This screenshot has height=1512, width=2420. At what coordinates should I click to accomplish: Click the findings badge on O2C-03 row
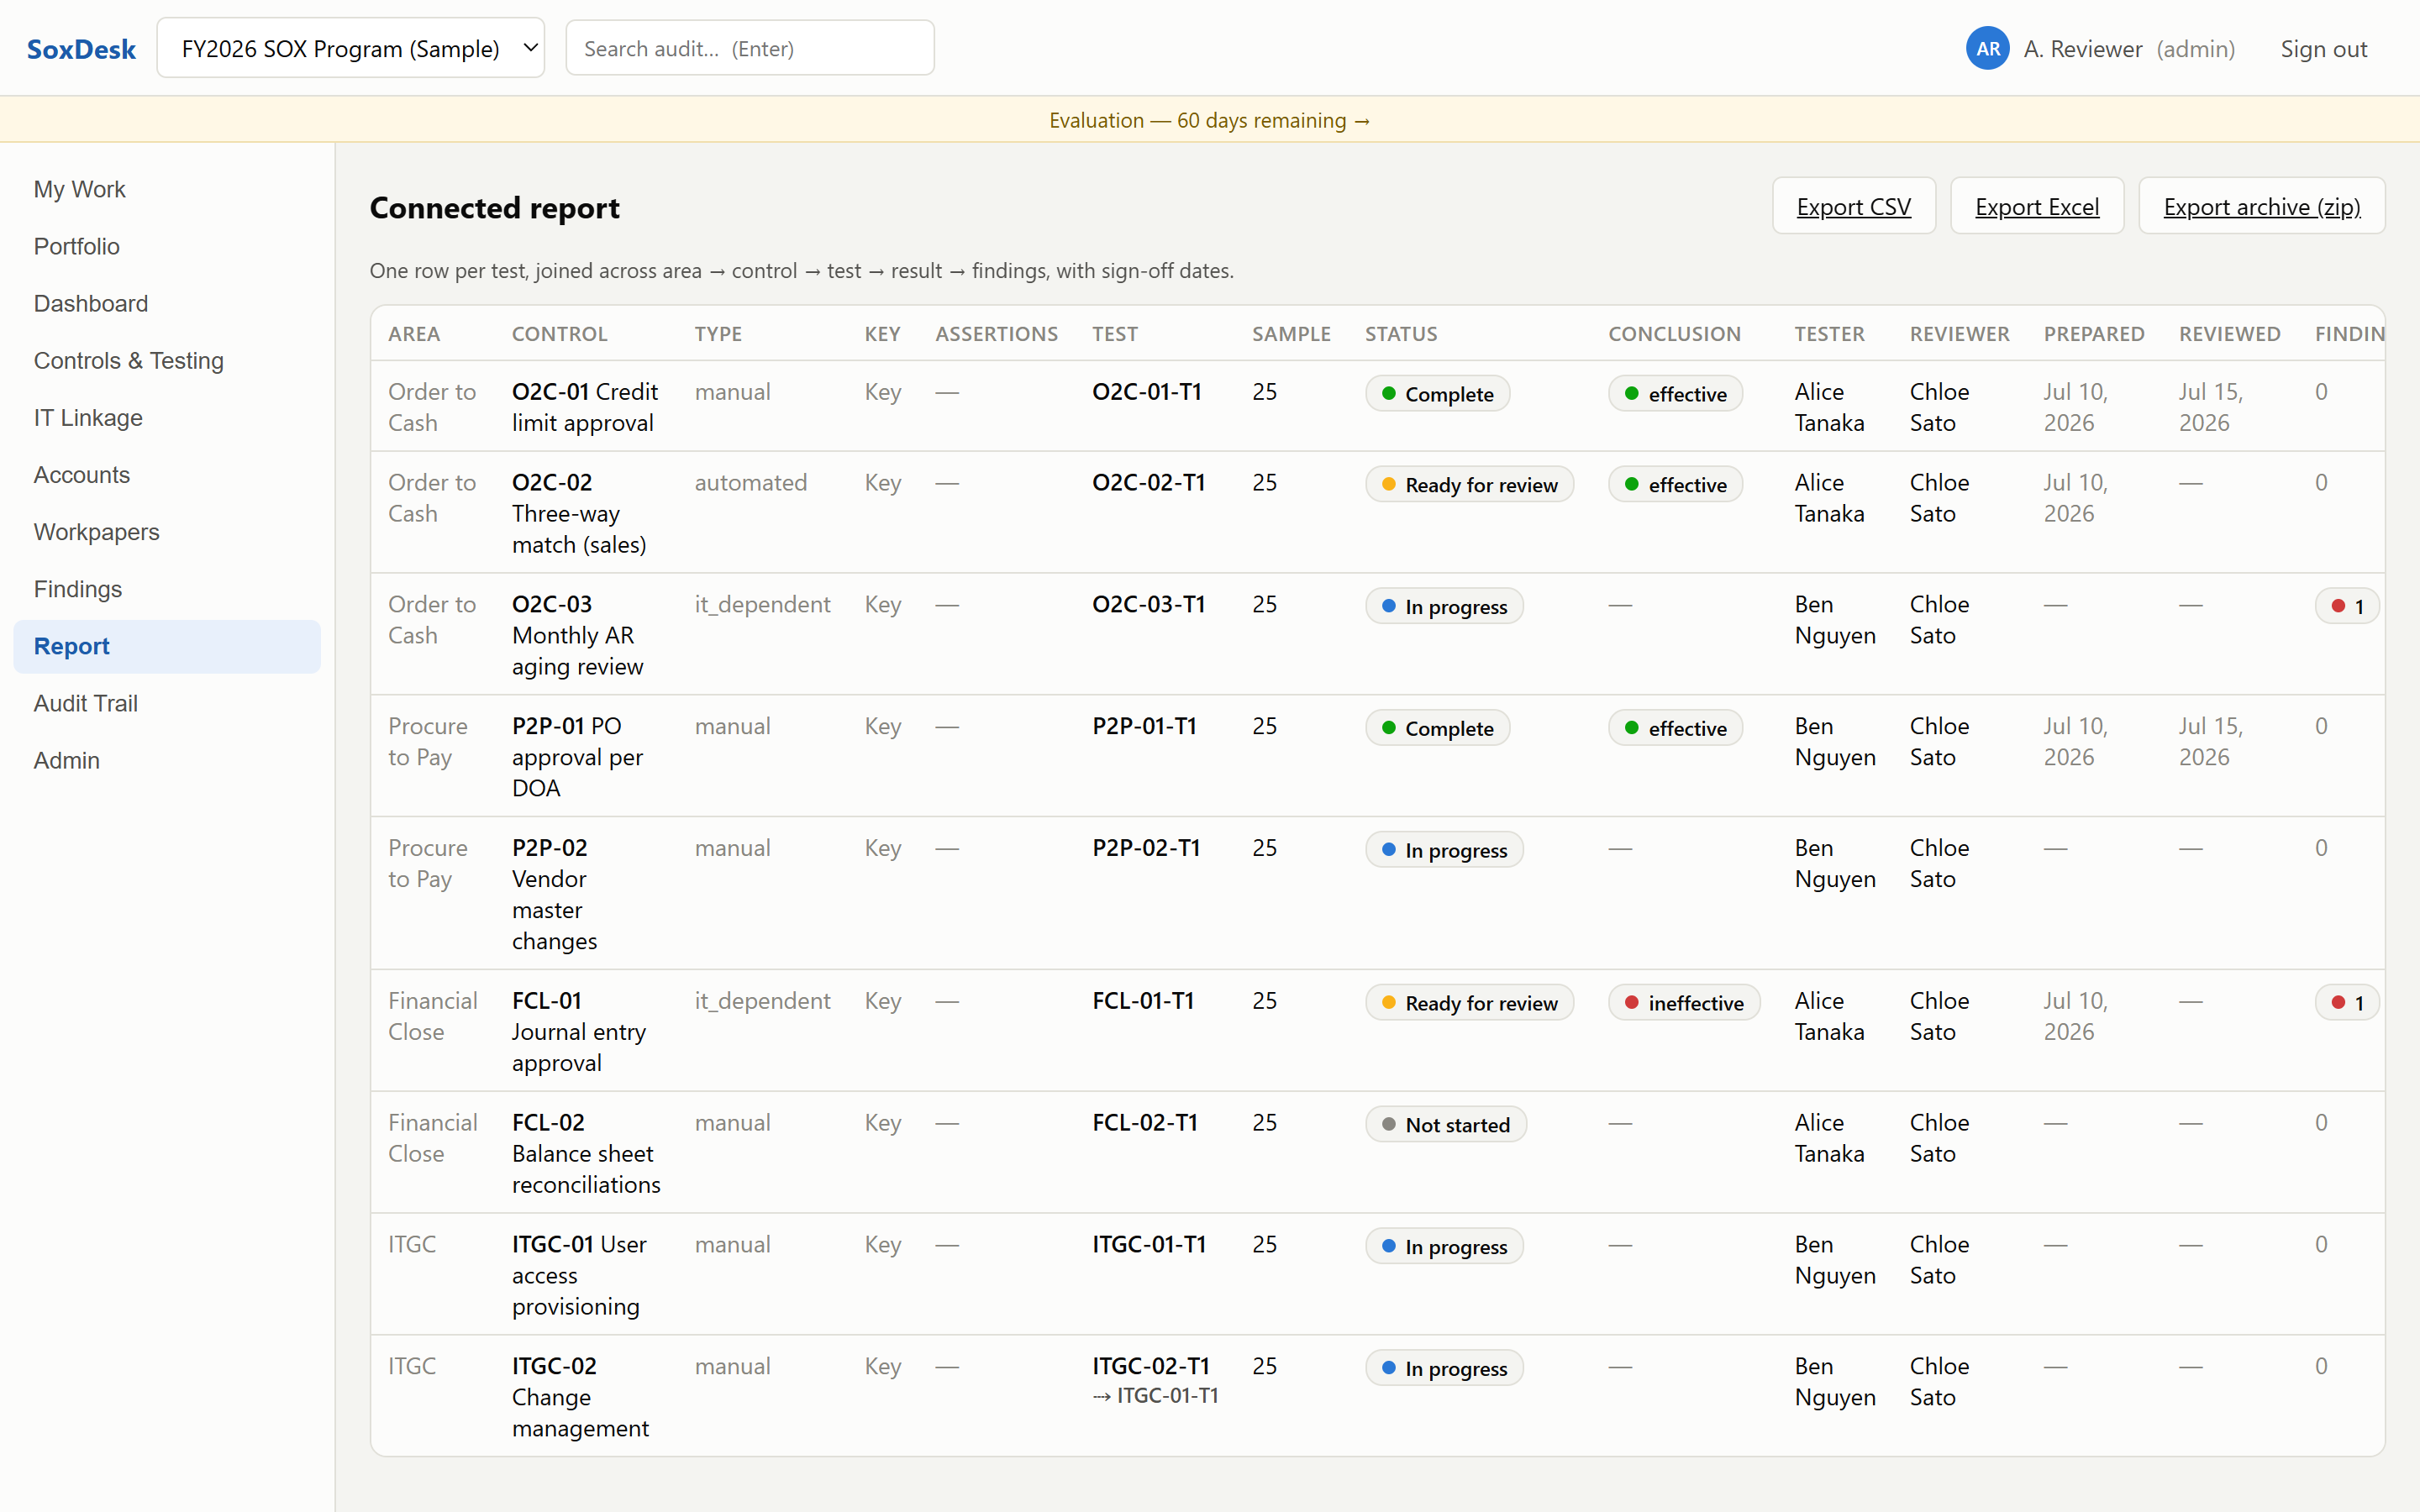(2346, 606)
